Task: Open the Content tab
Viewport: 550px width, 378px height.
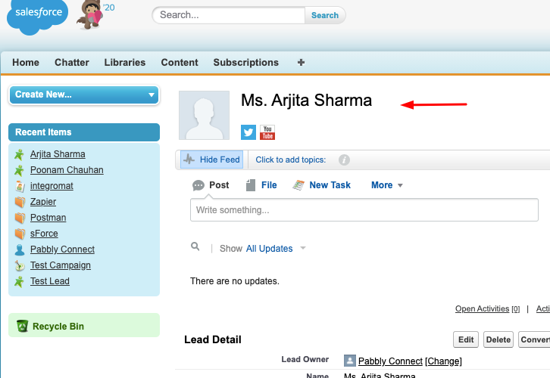Action: tap(180, 62)
